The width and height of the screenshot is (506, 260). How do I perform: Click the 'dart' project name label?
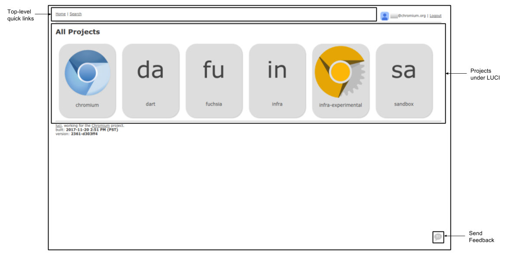coord(150,104)
